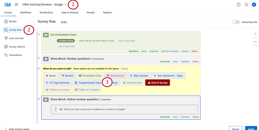Screen dimensions: 259x130
Task: Delete the Review questions block
Action: [x=195, y=62]
